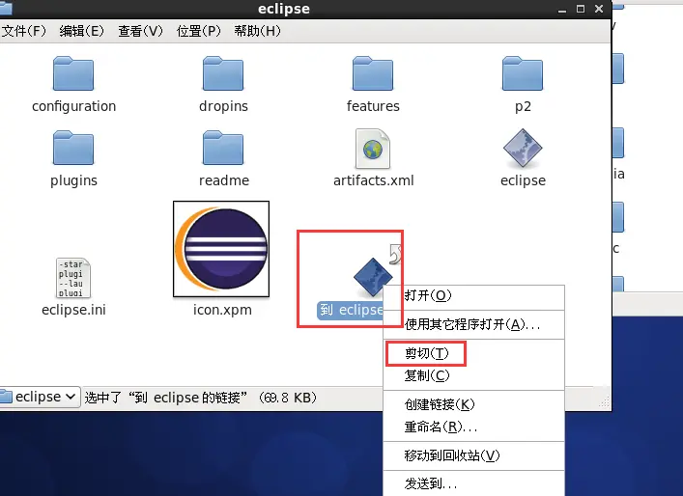Image resolution: width=683 pixels, height=496 pixels.
Task: Click the dropins folder label
Action: (x=223, y=106)
